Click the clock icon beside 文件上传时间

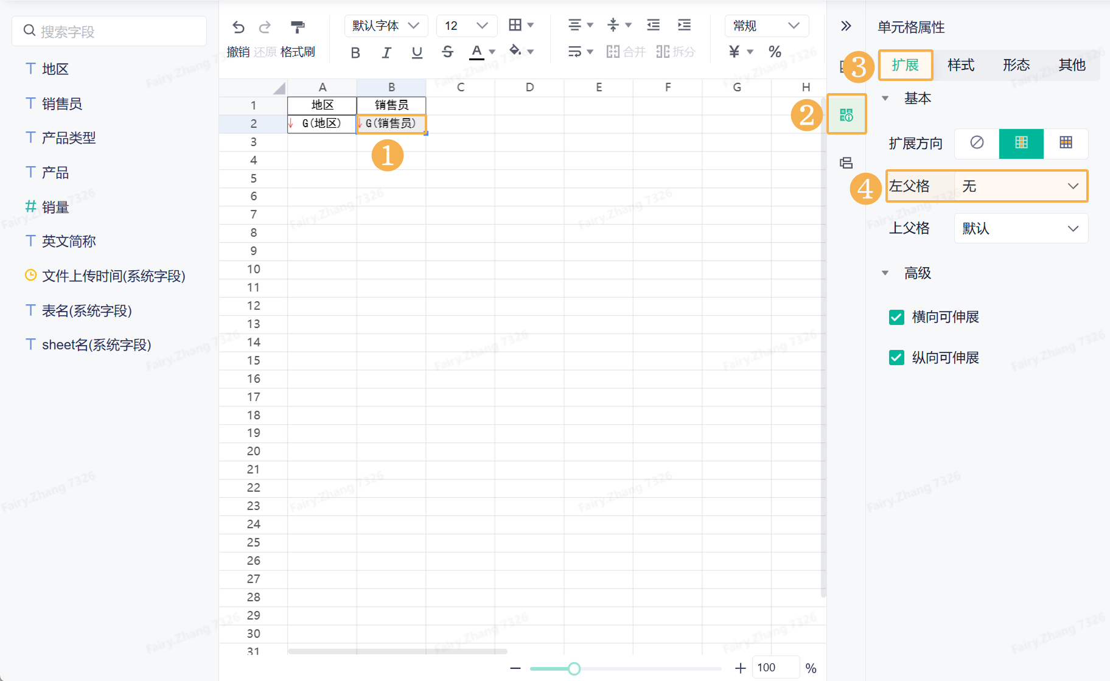tap(30, 275)
